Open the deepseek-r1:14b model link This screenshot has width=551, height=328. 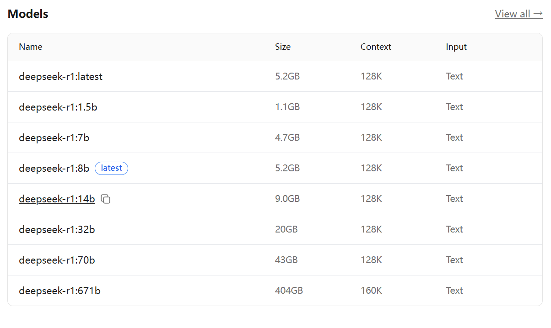click(x=57, y=199)
